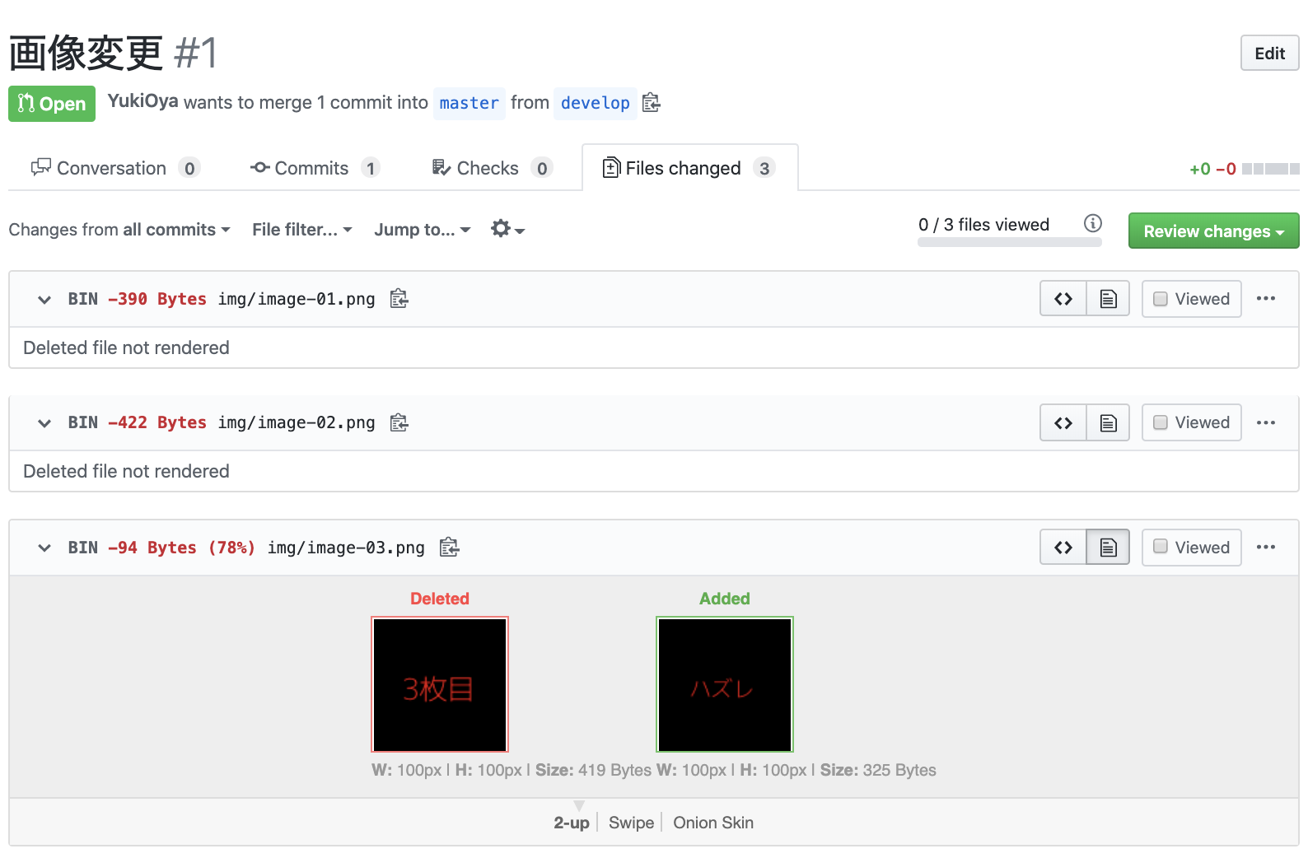Copy path of img/image-03.png
Screen dimensions: 1308x858
449,548
